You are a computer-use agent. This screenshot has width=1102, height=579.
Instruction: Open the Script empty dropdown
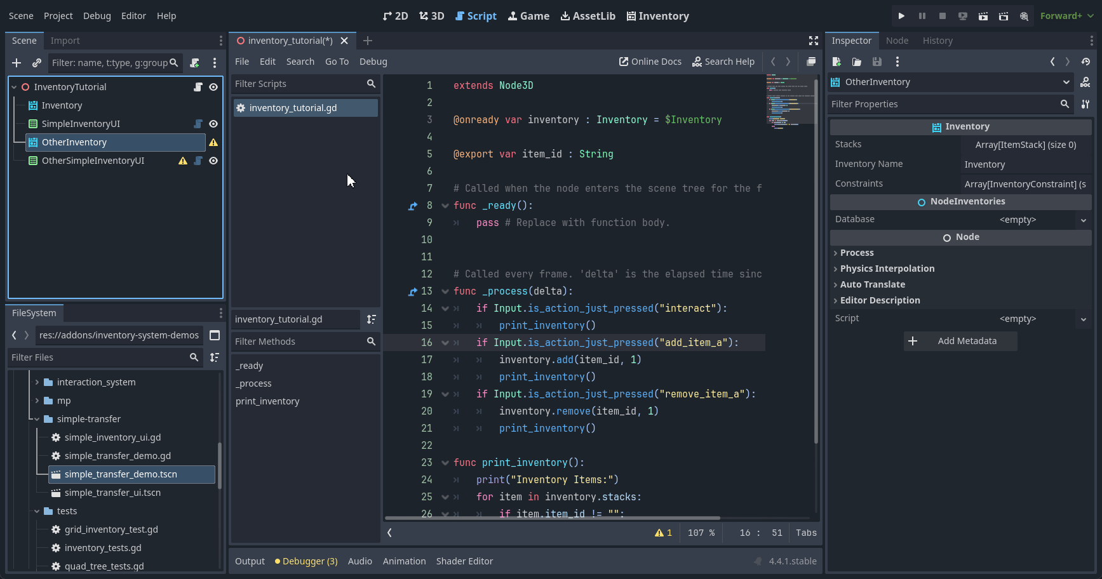1026,319
